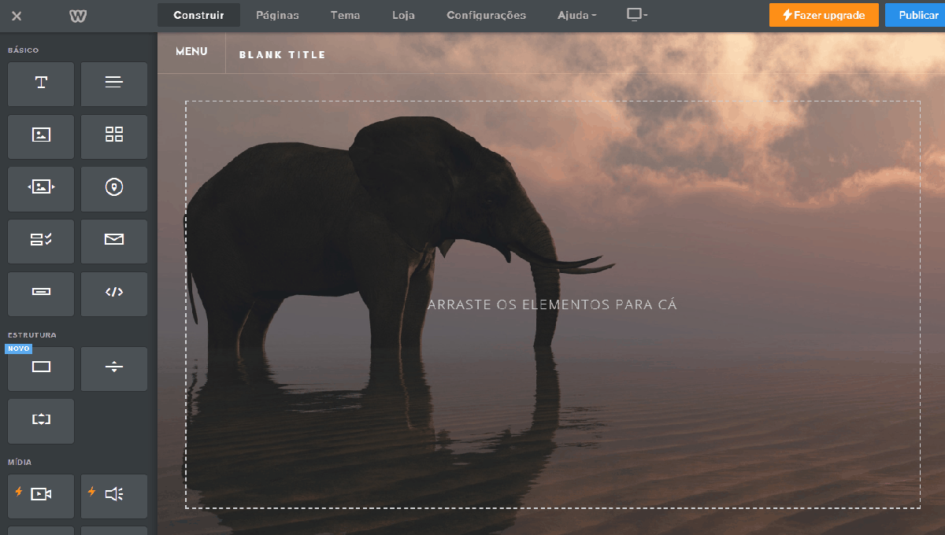Expand the device preview dropdown
The height and width of the screenshot is (535, 945).
click(x=636, y=15)
